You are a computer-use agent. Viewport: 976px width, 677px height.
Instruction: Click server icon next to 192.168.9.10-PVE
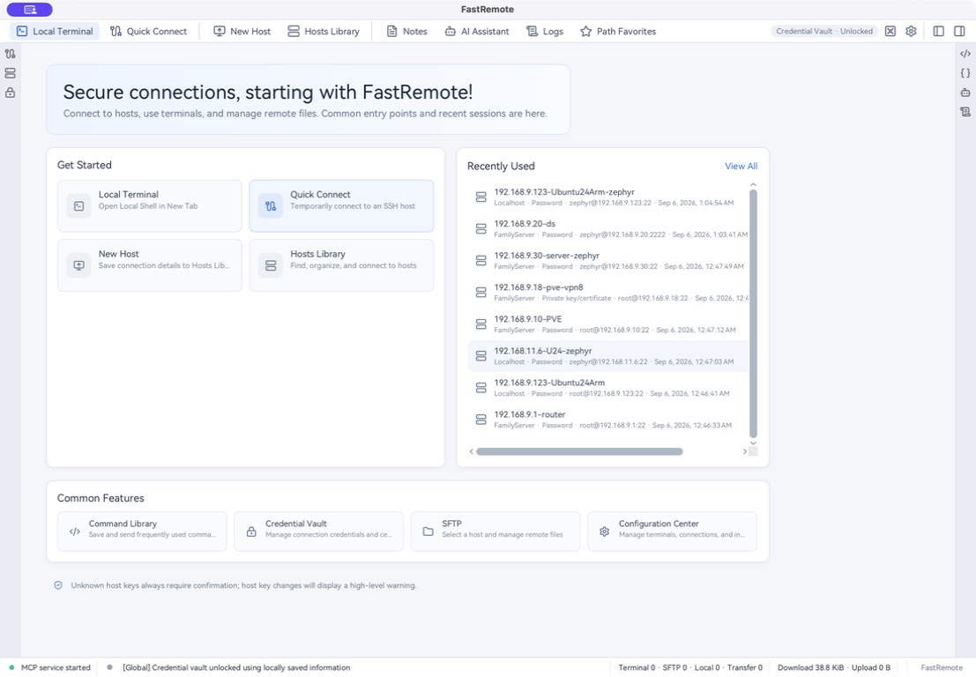[481, 324]
